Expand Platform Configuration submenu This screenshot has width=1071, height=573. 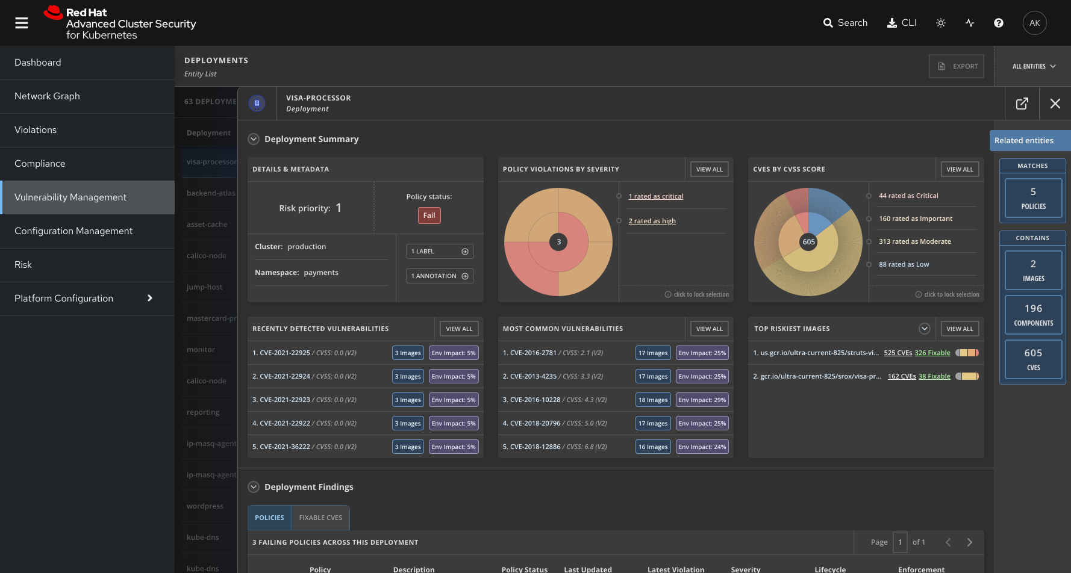(x=149, y=299)
